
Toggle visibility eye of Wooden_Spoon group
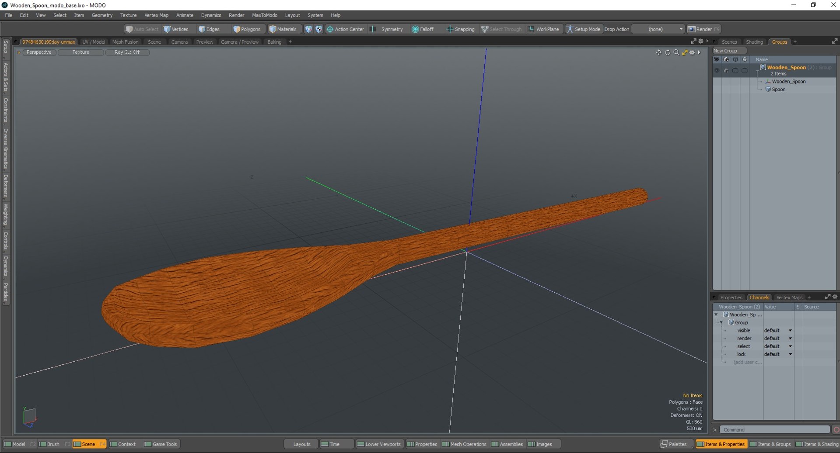717,70
